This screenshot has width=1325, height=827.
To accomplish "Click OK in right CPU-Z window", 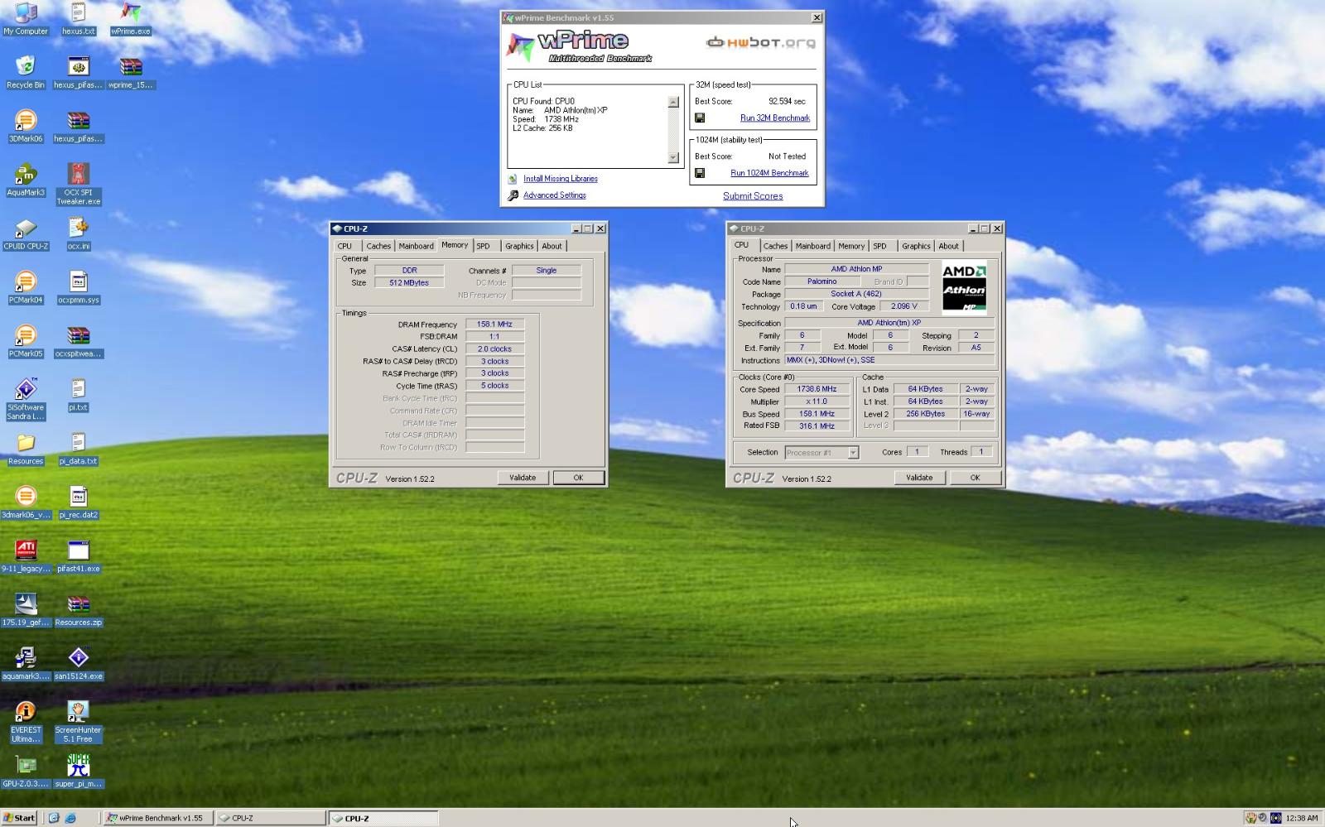I will [x=975, y=478].
